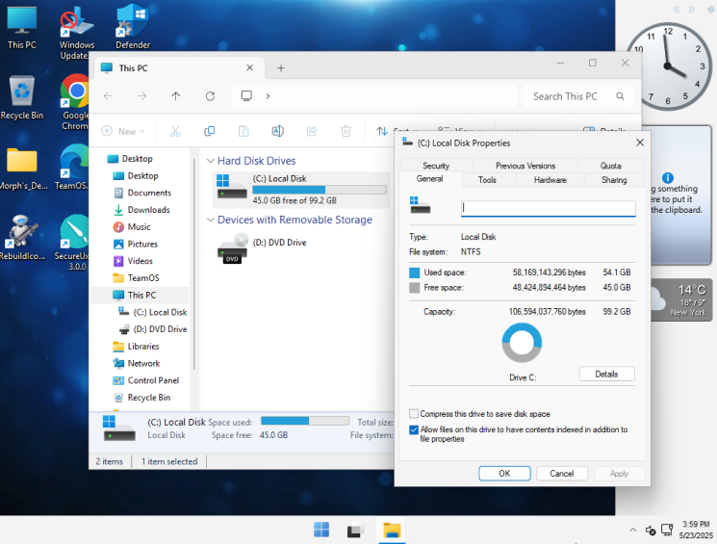717x544 pixels.
Task: Collapse the Hard Disk Drives group
Action: (x=211, y=161)
